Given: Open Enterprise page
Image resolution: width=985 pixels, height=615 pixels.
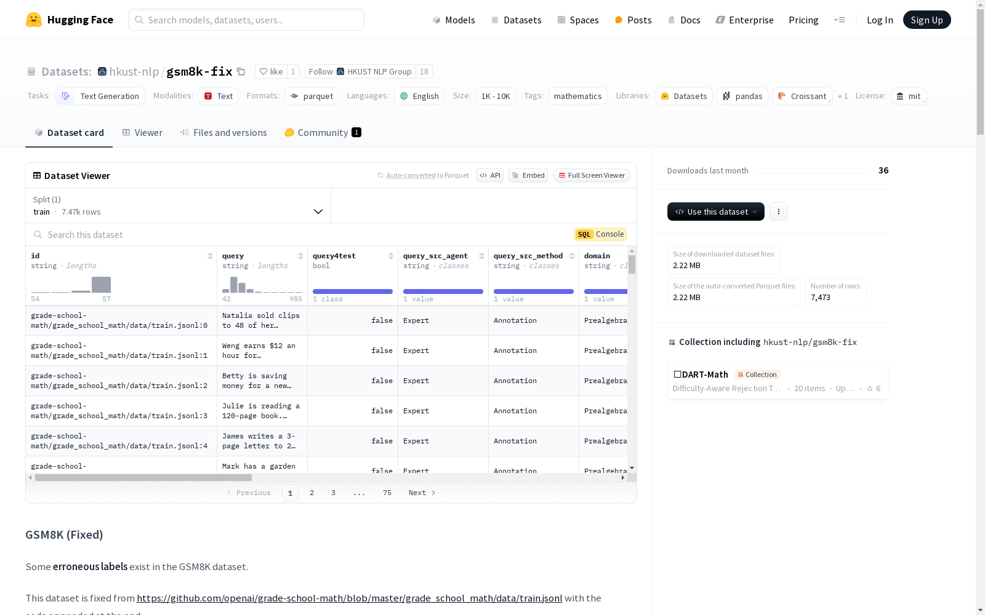Looking at the screenshot, I should [744, 20].
